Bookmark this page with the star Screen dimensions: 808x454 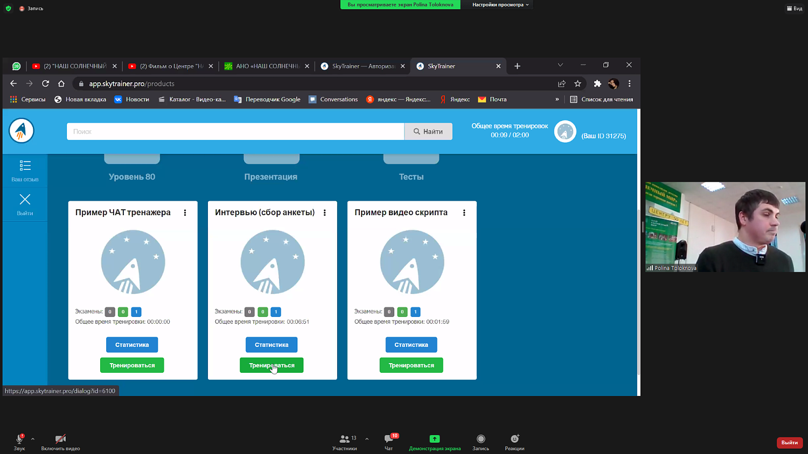coord(577,83)
